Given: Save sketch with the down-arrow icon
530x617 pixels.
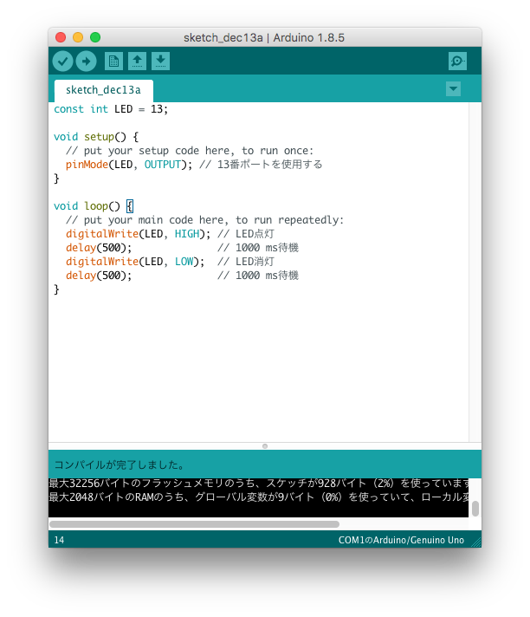Looking at the screenshot, I should click(160, 62).
